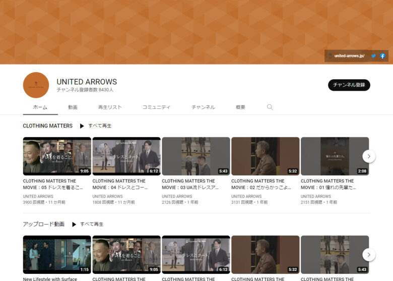Viewport: 393px width, 281px height.
Task: Click UNITED ARROWS under the MOVIE：03 video
Action: pos(177,196)
